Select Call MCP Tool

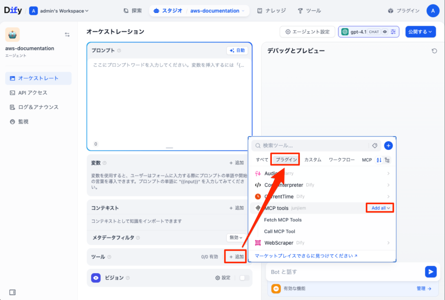(279, 231)
